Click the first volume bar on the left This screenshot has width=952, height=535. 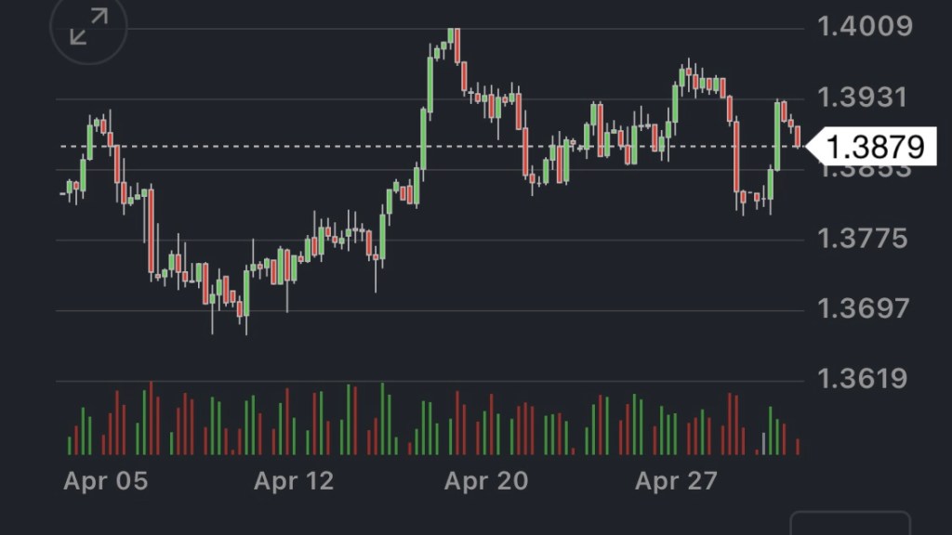click(69, 445)
